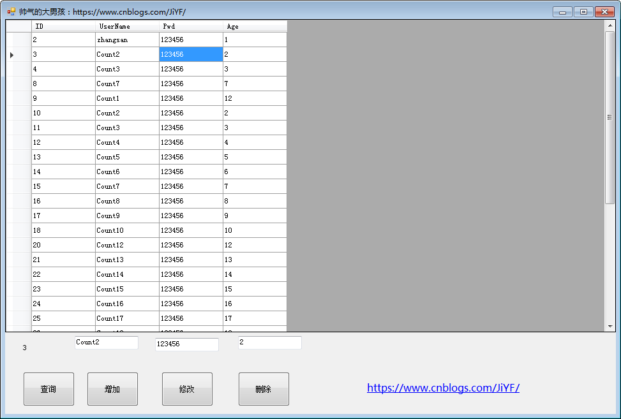Viewport: 621px width, 419px height.
Task: Select the Count14 username cell
Action: click(x=127, y=274)
